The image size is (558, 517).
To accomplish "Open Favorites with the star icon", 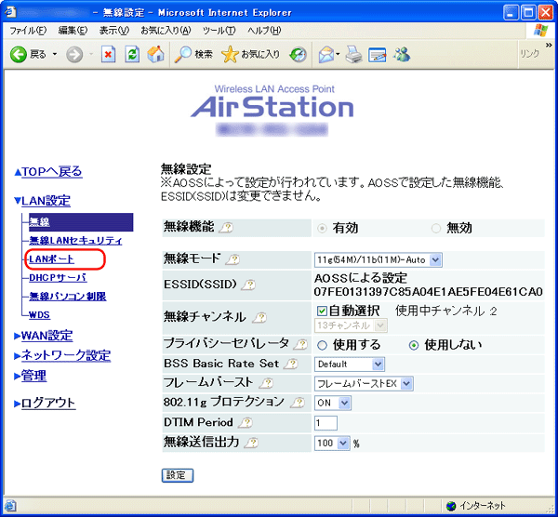I will click(x=230, y=55).
